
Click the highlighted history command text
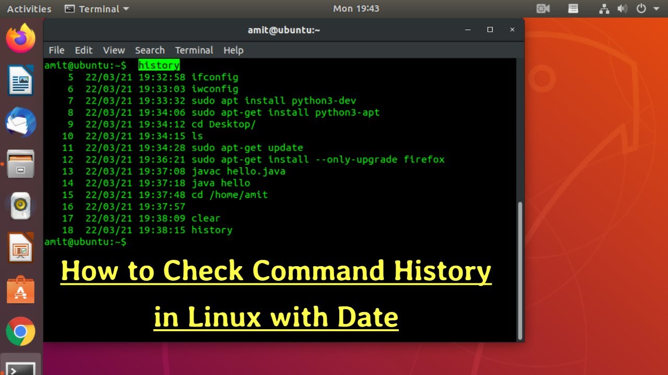click(x=159, y=65)
